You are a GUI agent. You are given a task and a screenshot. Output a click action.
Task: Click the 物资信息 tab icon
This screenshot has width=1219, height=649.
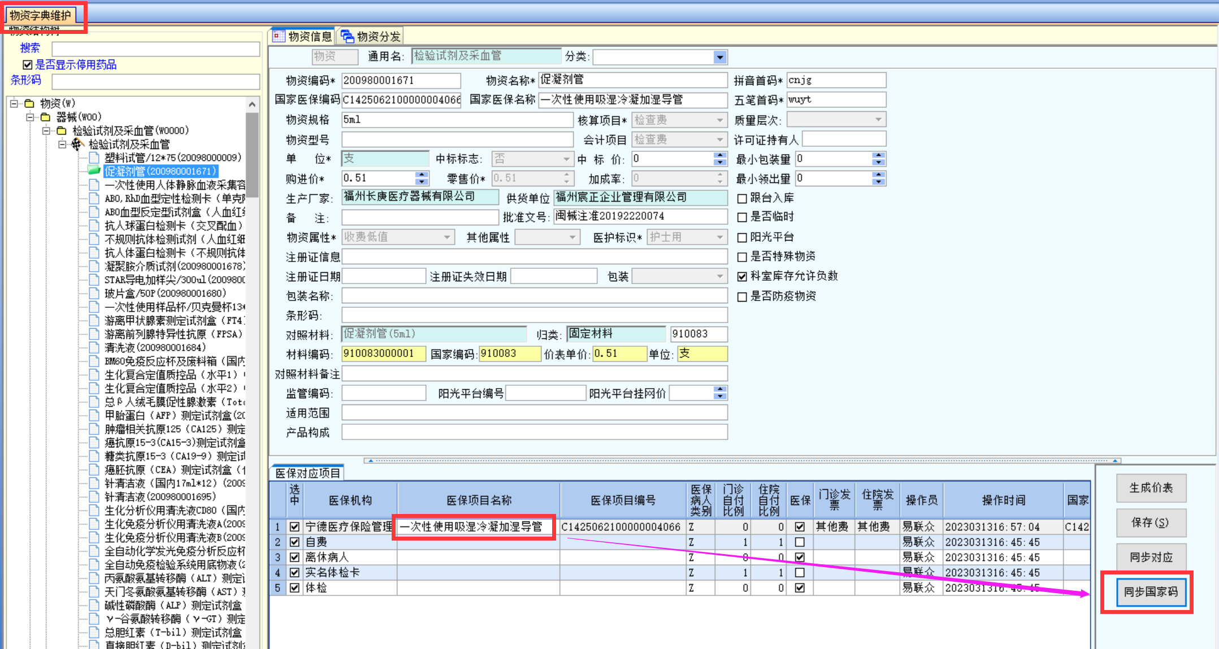point(279,36)
